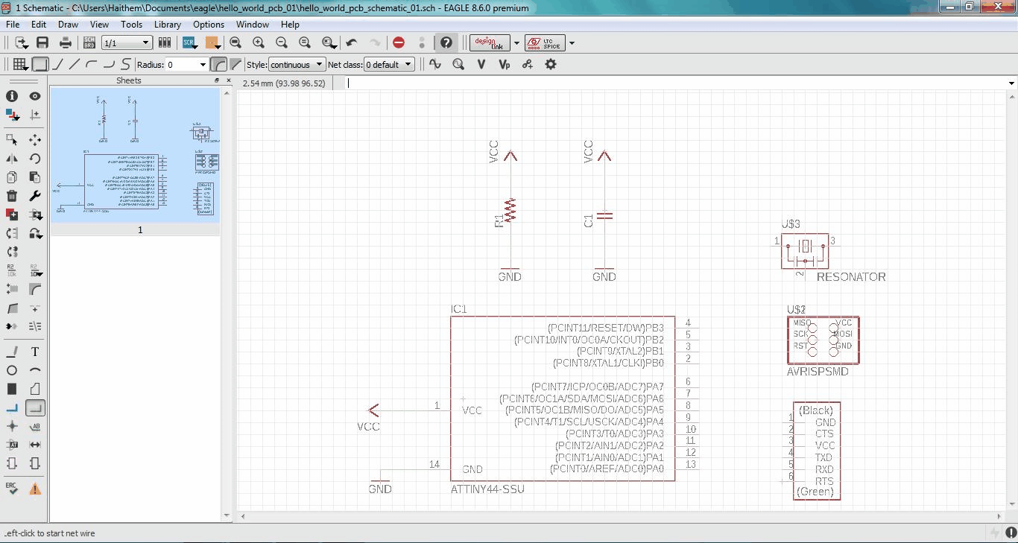Open the File menu
The width and height of the screenshot is (1018, 543).
pos(13,24)
